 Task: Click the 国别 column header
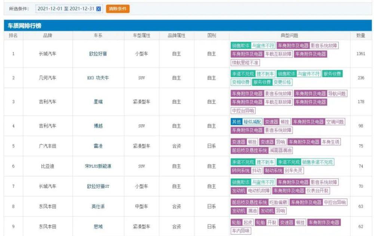coord(212,35)
